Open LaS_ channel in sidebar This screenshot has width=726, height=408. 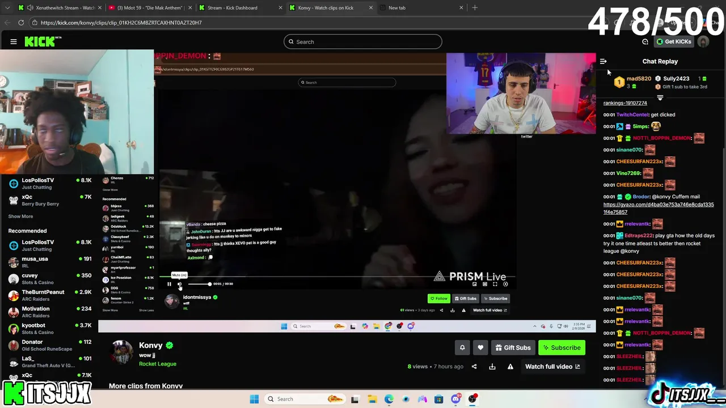(49, 362)
